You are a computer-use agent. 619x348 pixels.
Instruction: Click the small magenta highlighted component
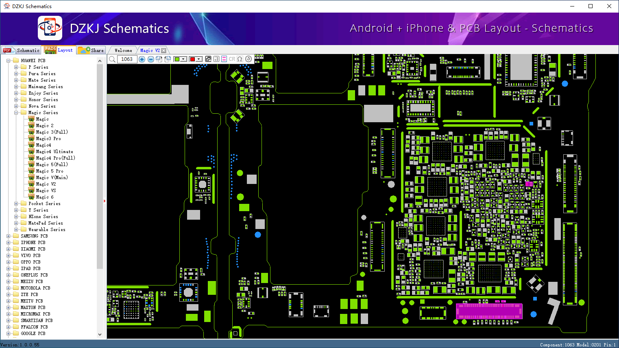[529, 184]
